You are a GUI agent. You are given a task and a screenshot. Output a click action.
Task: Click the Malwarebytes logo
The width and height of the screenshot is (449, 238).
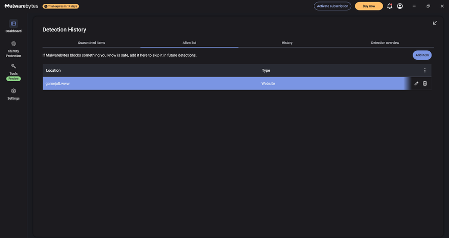[x=21, y=6]
